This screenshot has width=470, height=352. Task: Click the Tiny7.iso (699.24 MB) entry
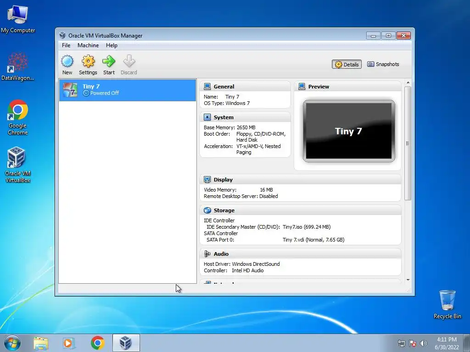click(x=307, y=227)
